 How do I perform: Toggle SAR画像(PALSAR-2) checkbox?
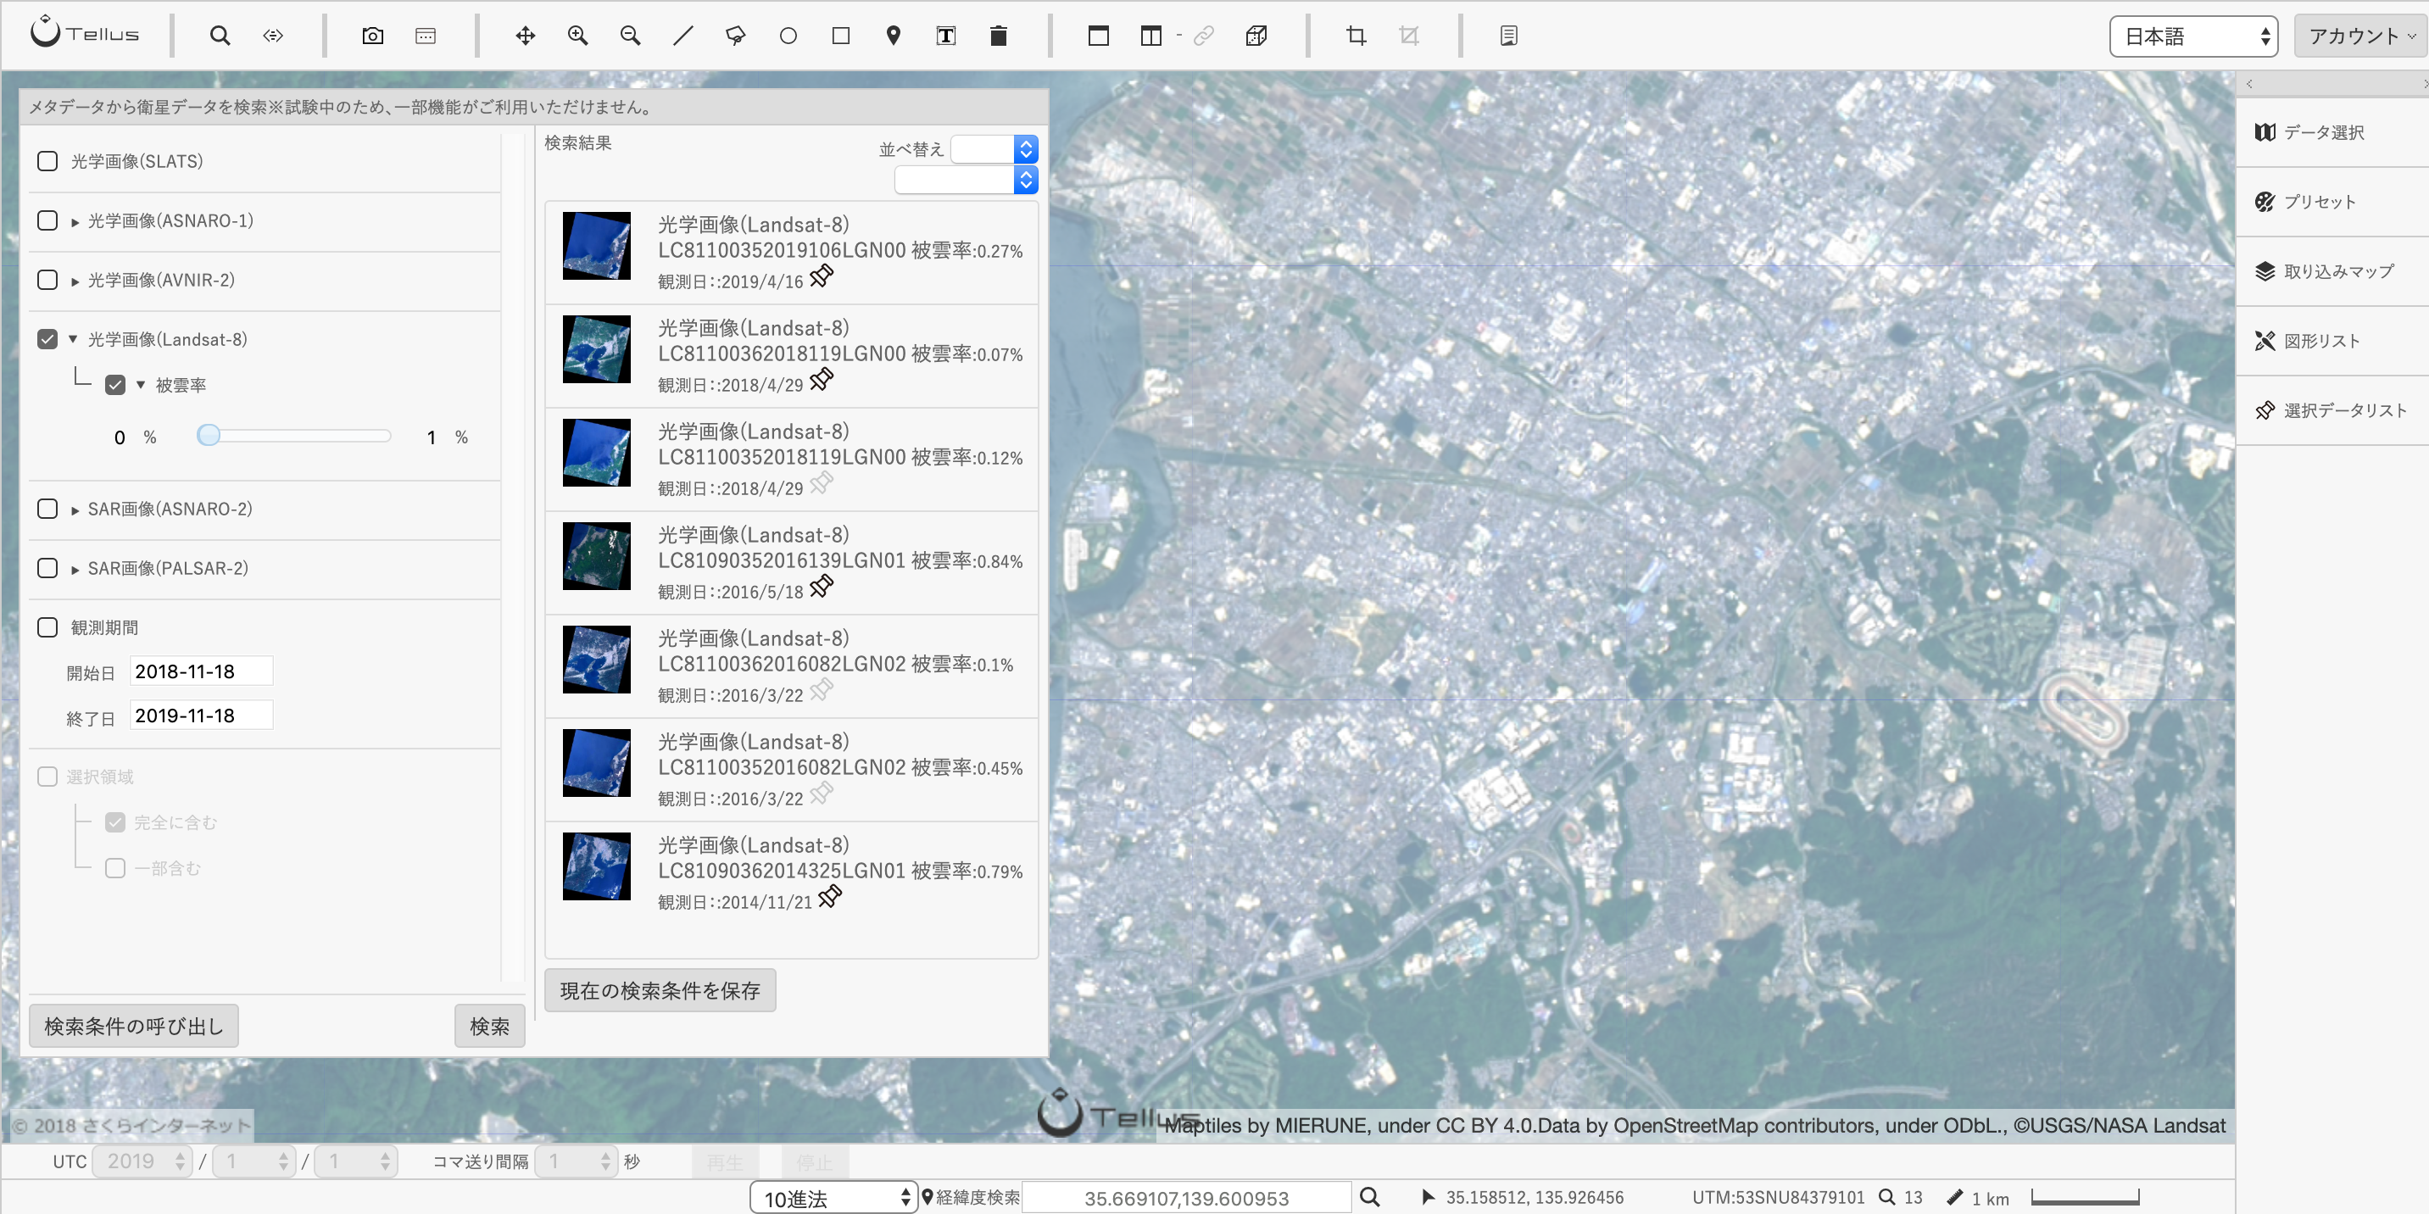tap(47, 568)
